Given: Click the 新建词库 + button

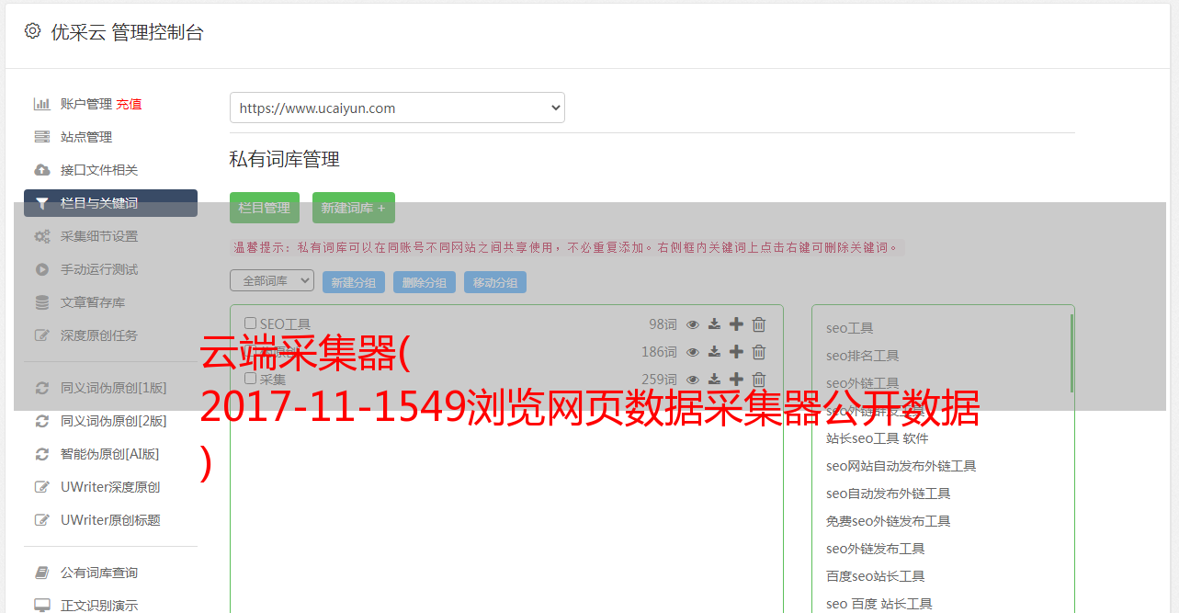Looking at the screenshot, I should click(x=354, y=208).
